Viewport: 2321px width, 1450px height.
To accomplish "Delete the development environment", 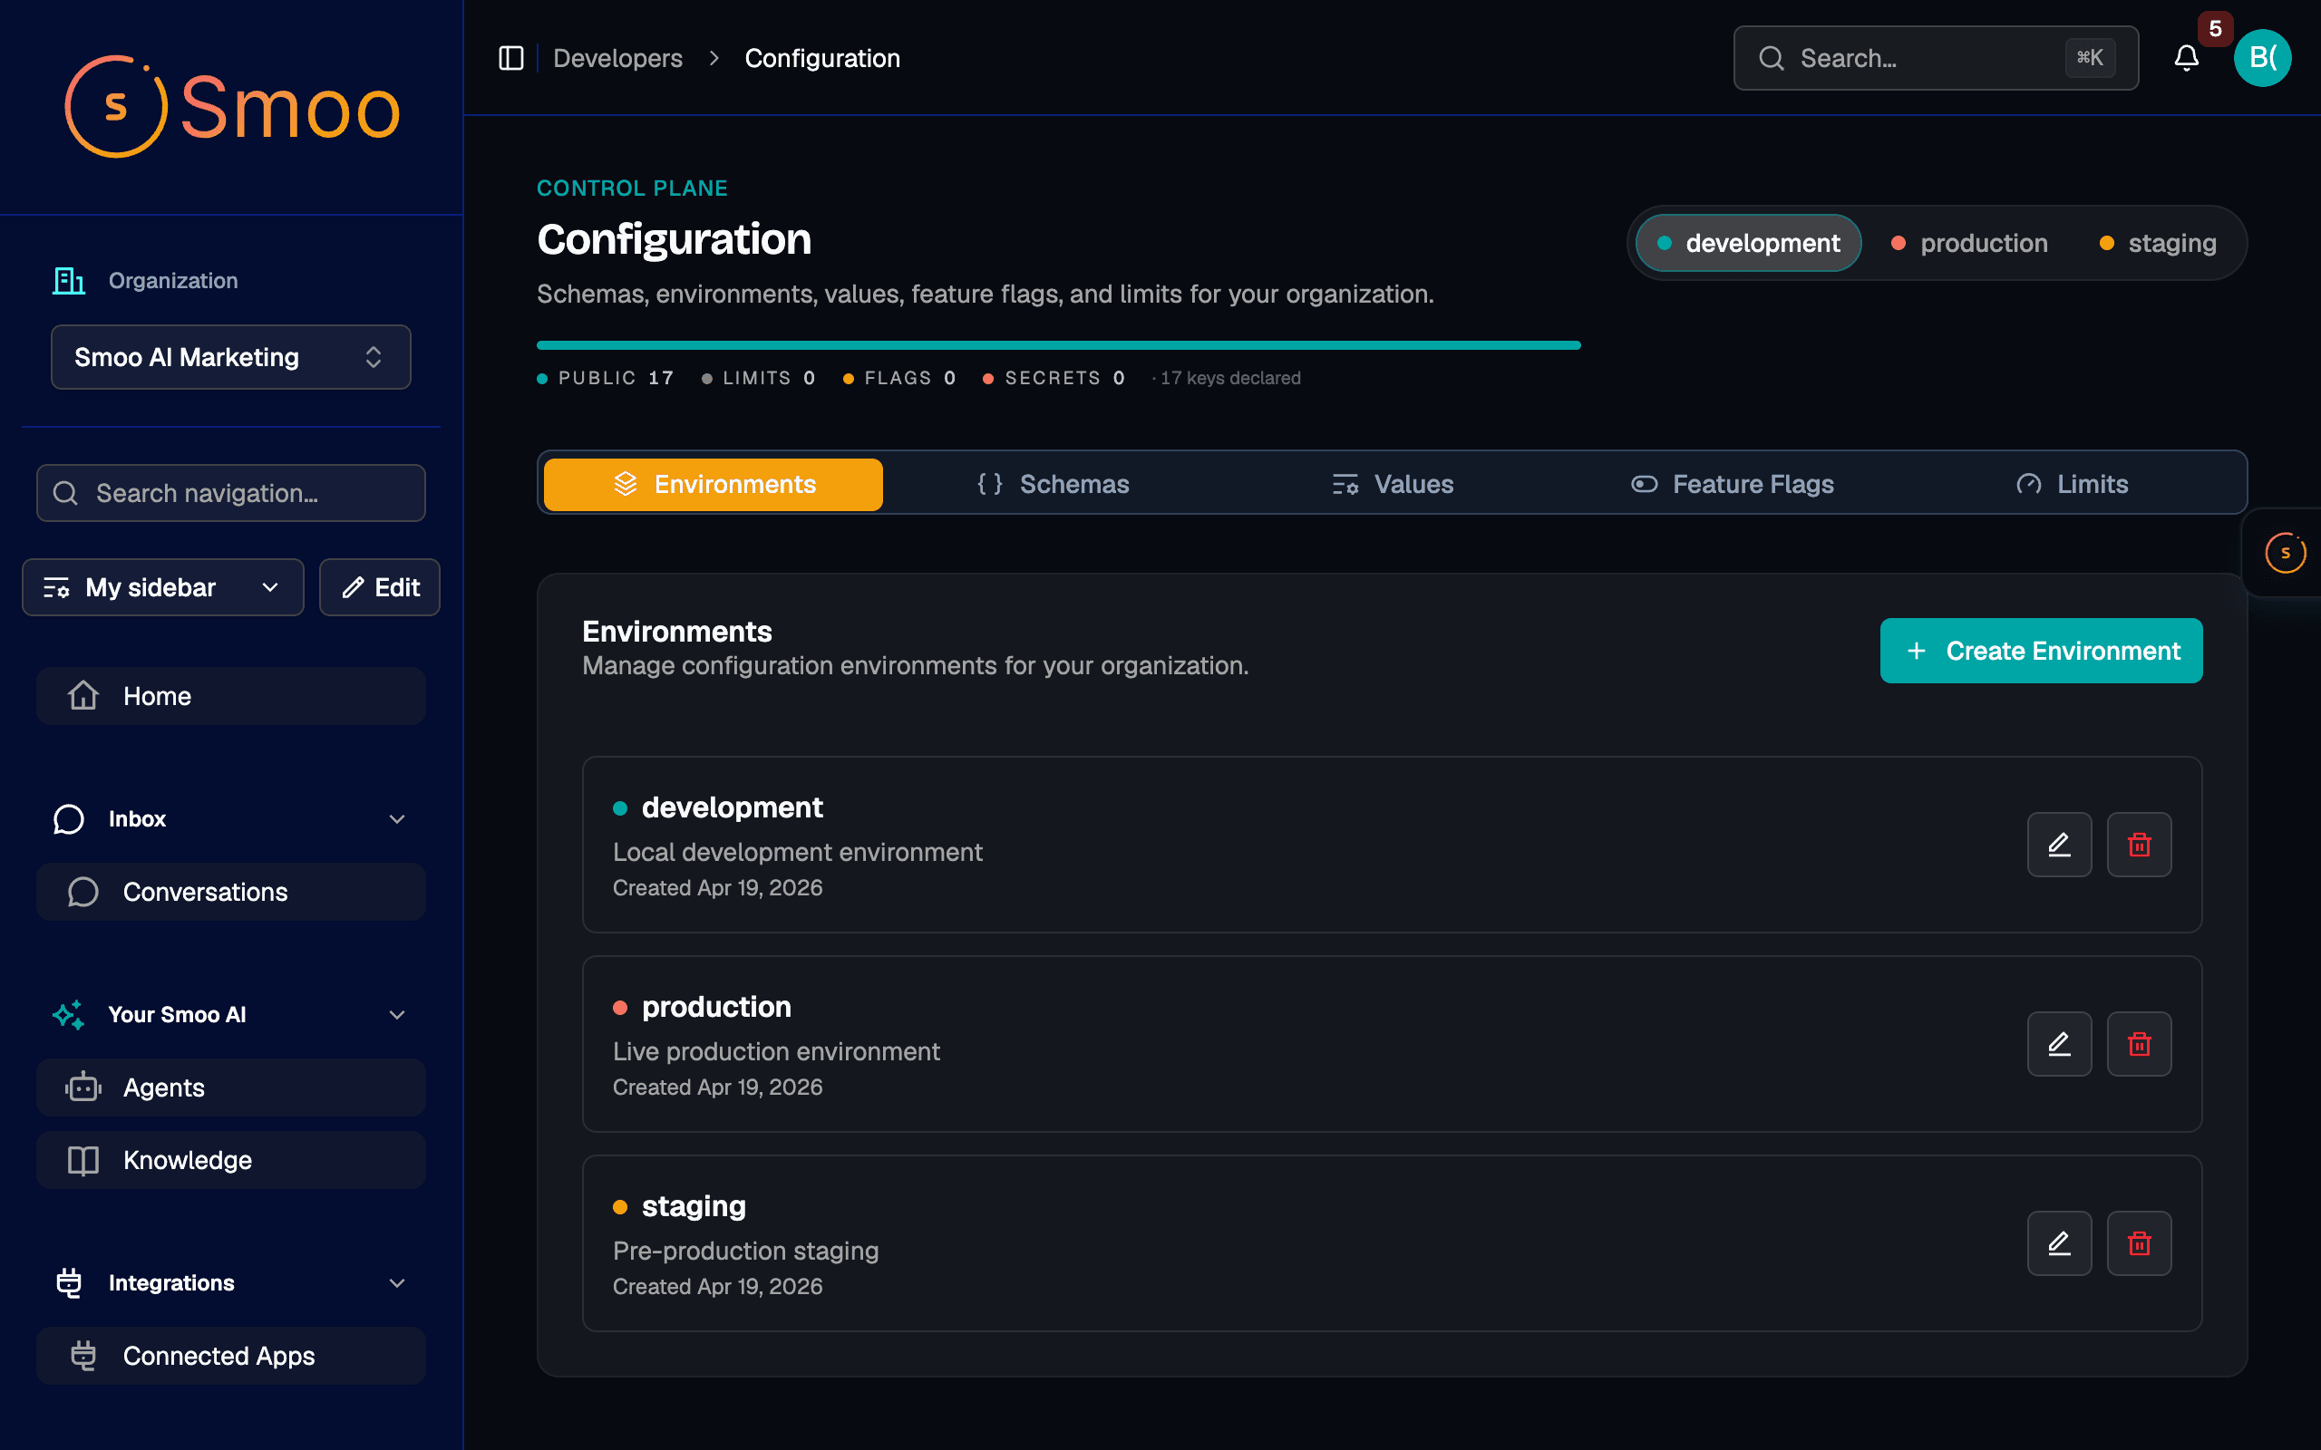I will [2139, 845].
